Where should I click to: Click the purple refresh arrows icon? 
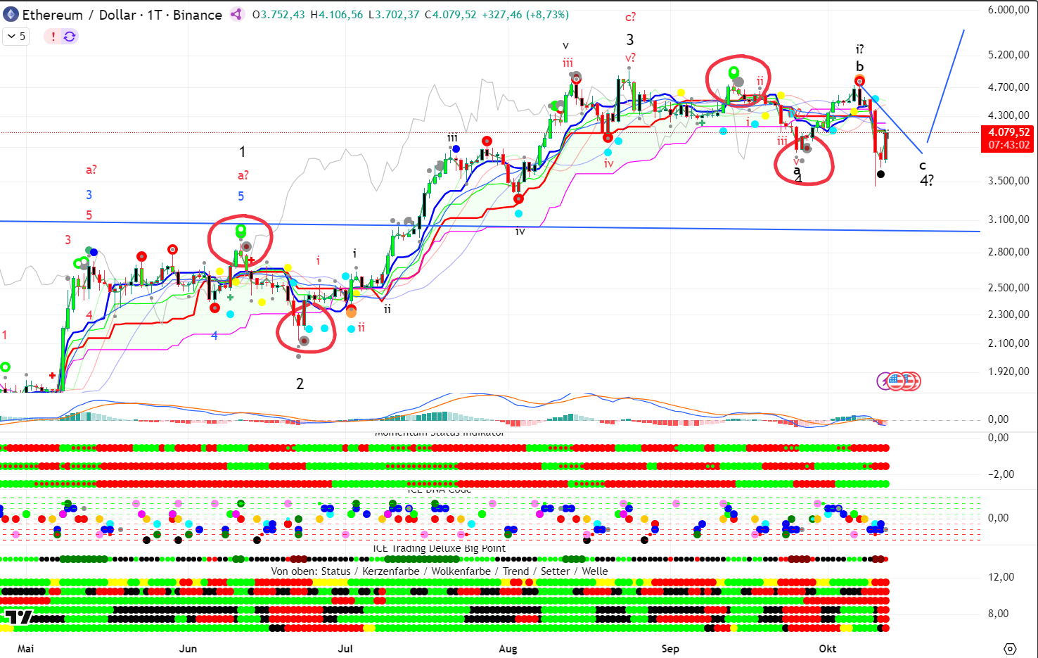click(x=70, y=37)
